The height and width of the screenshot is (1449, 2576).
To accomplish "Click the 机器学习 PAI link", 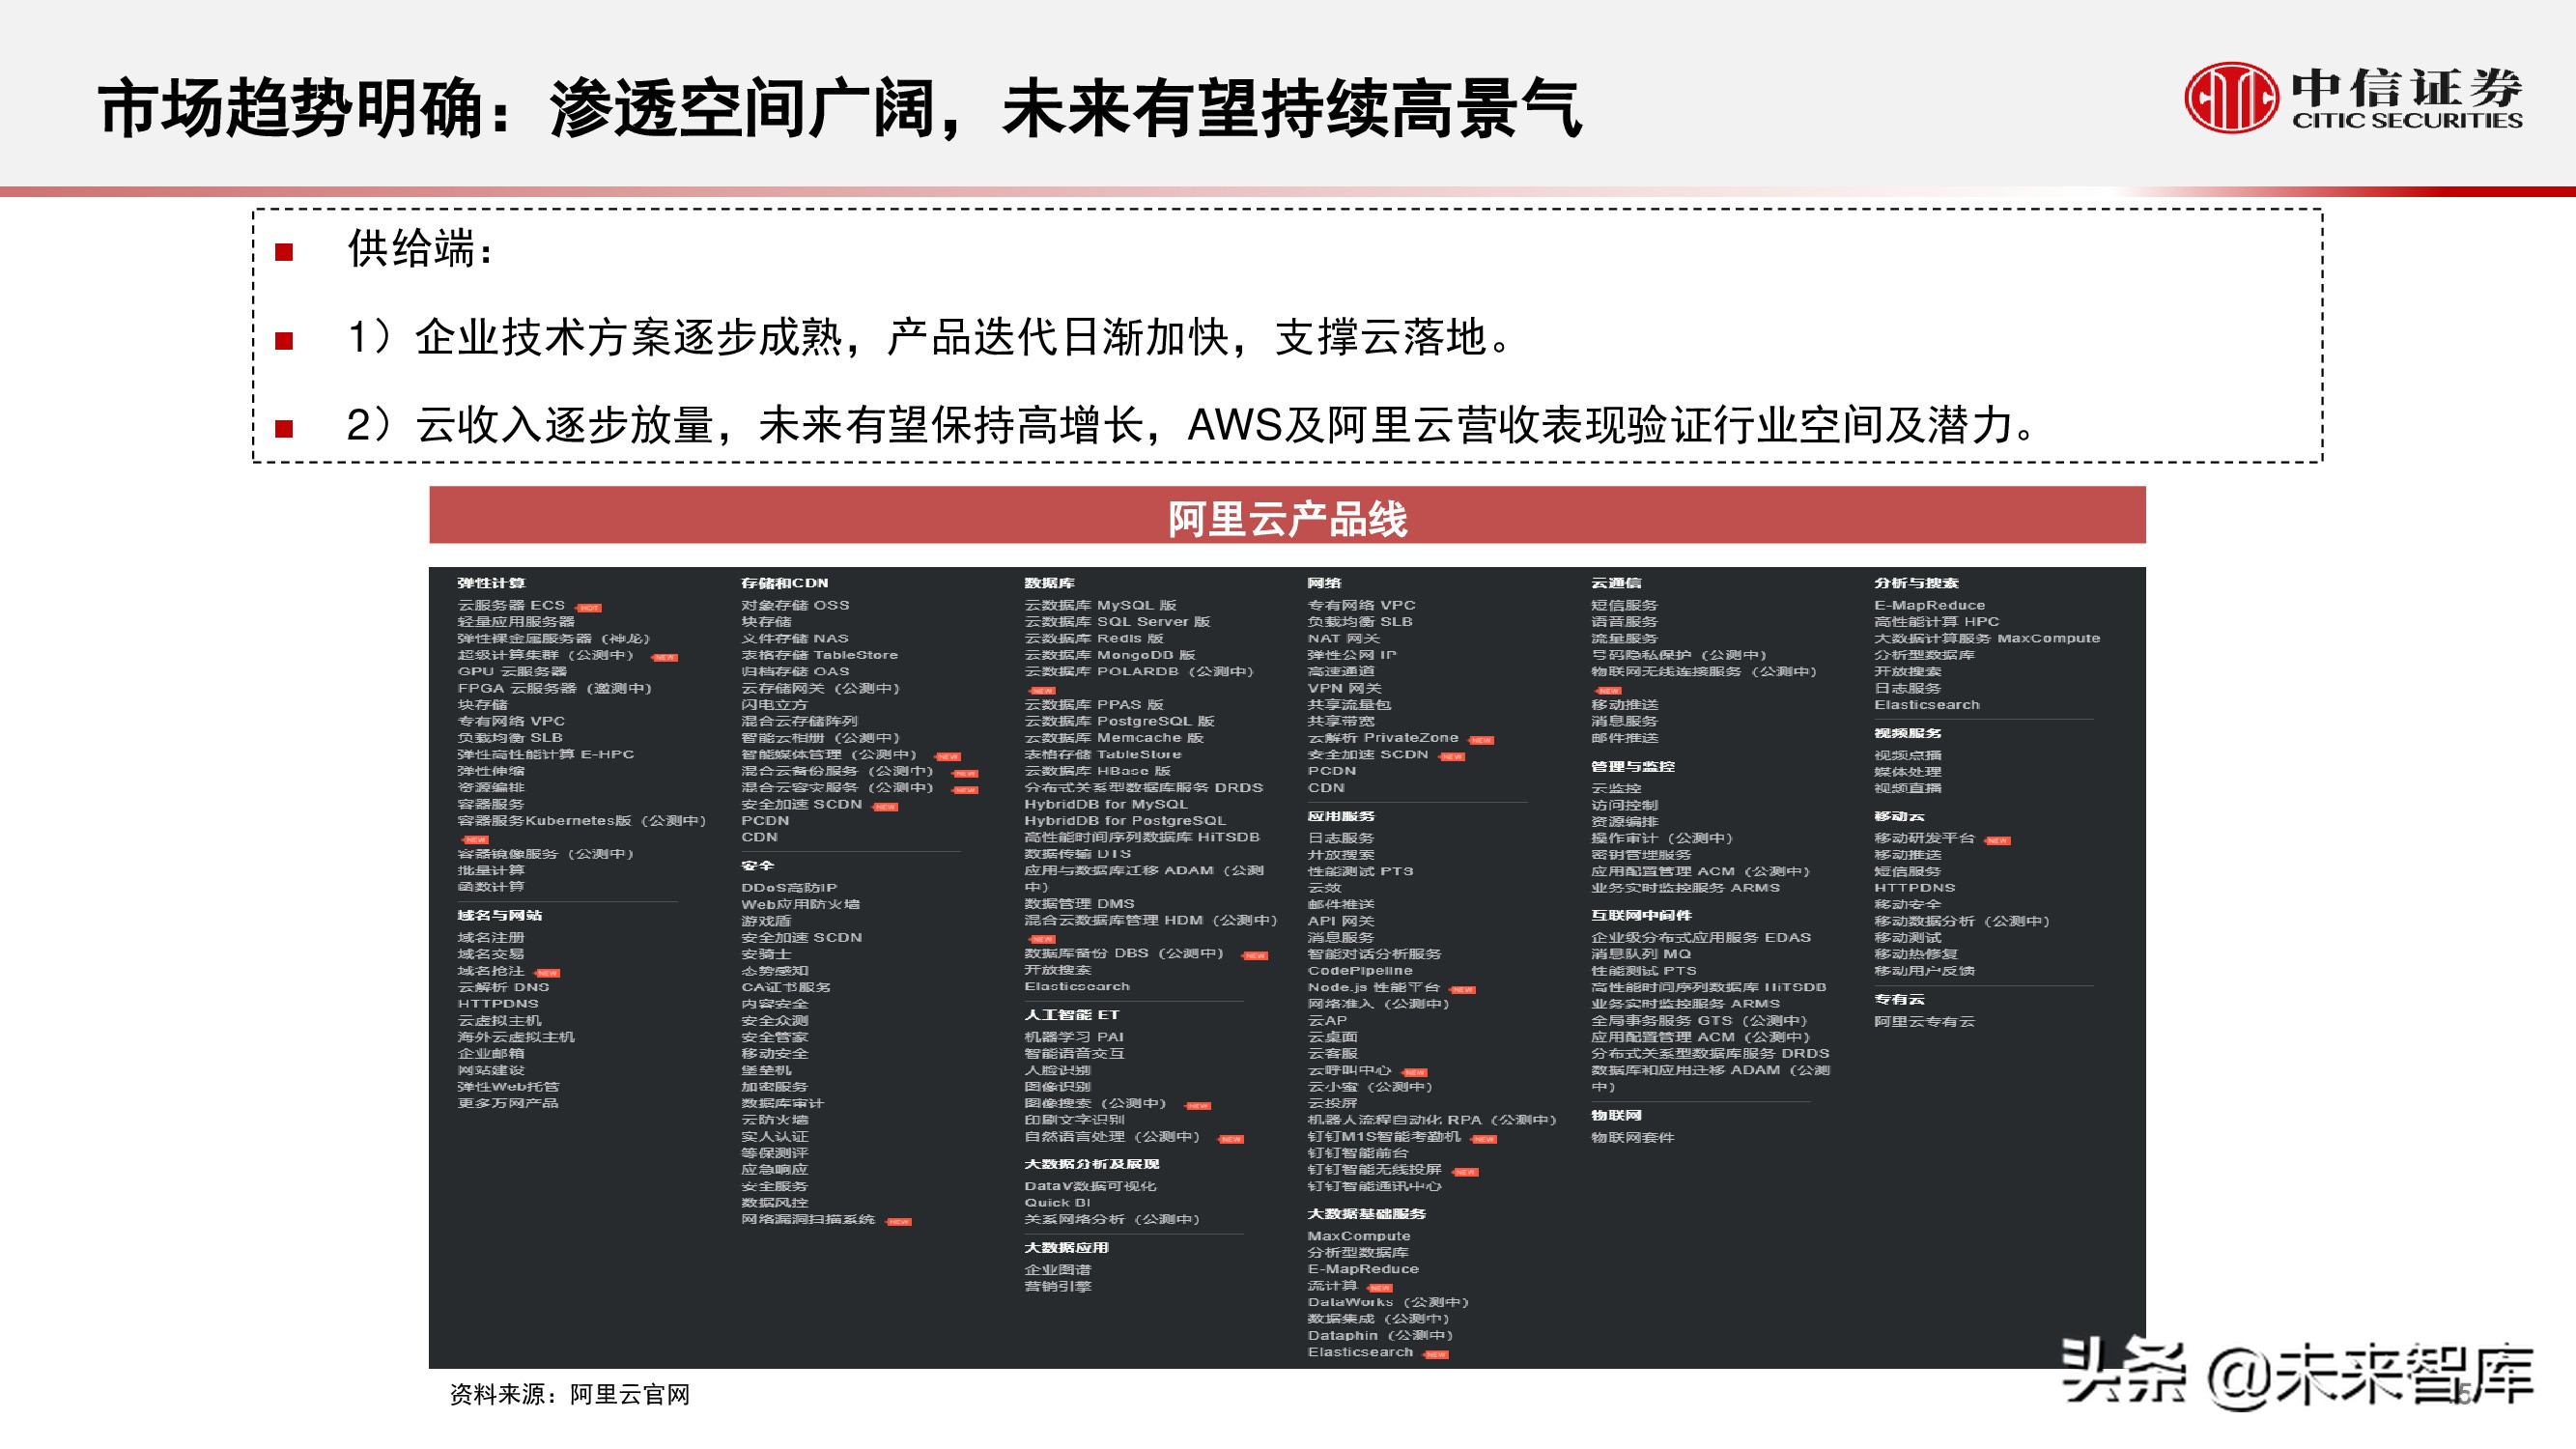I will [x=1074, y=1037].
